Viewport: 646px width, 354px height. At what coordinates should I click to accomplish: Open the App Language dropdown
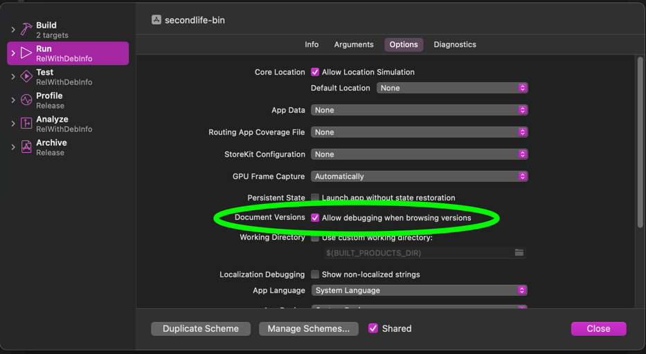[419, 290]
